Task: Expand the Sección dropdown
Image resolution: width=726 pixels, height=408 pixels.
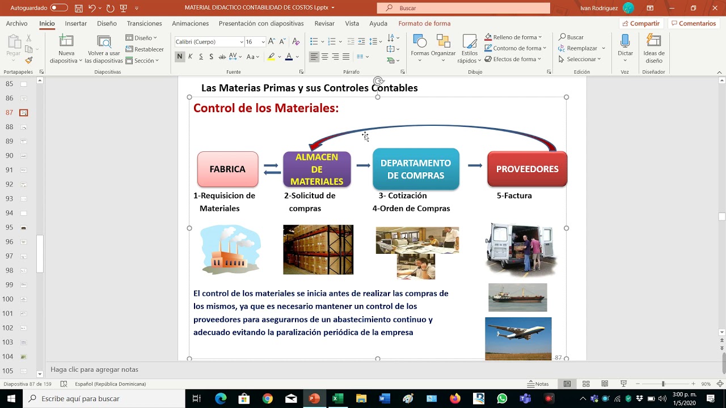Action: pos(142,61)
